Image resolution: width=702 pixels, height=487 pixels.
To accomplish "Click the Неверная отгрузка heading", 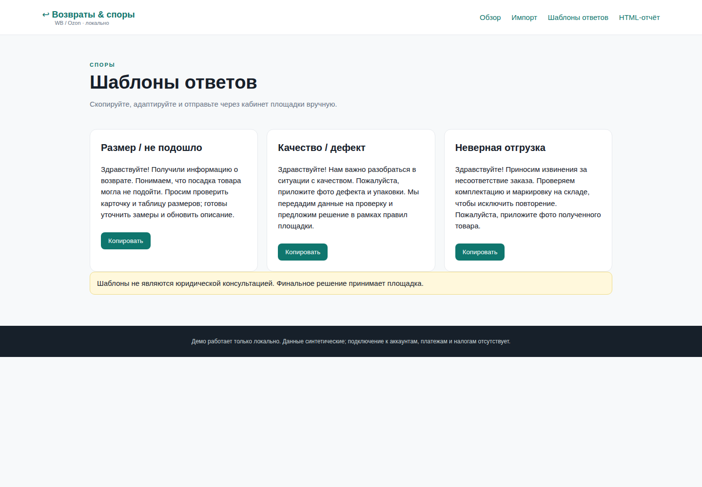I will pyautogui.click(x=500, y=148).
